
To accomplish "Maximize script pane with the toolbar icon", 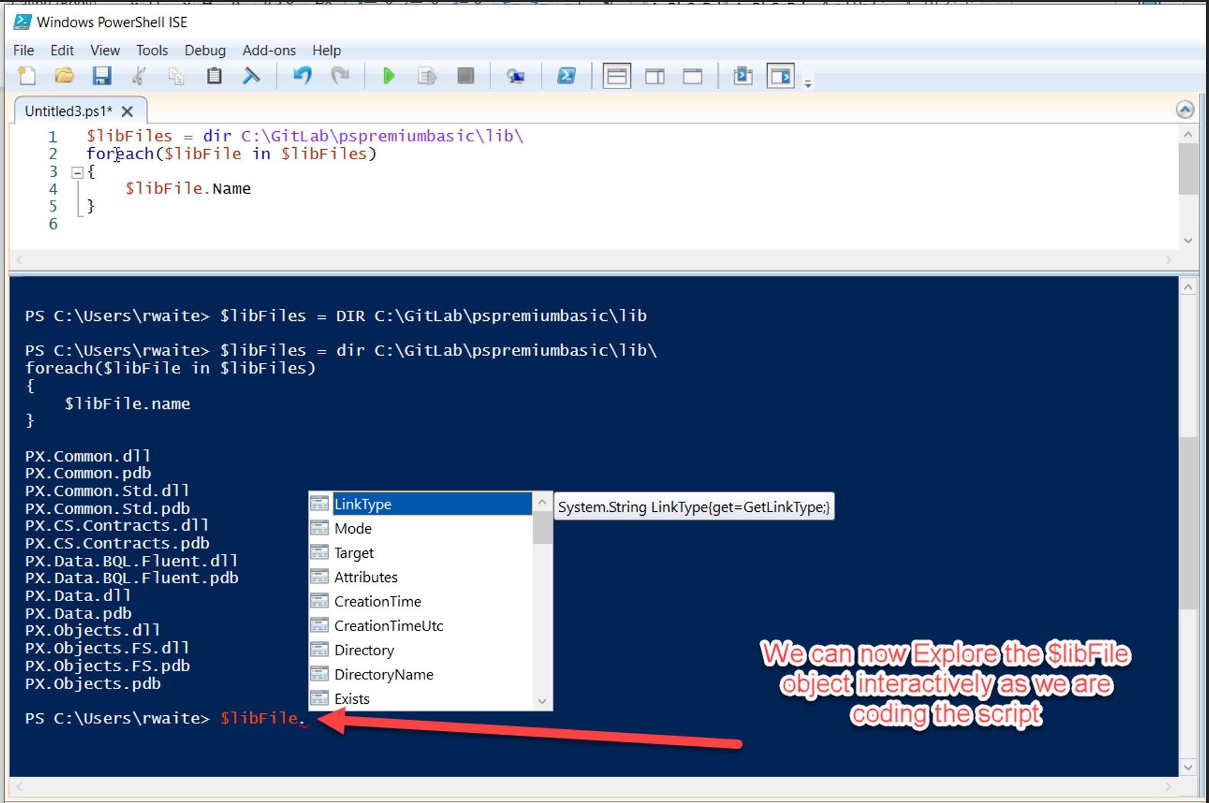I will (x=693, y=76).
